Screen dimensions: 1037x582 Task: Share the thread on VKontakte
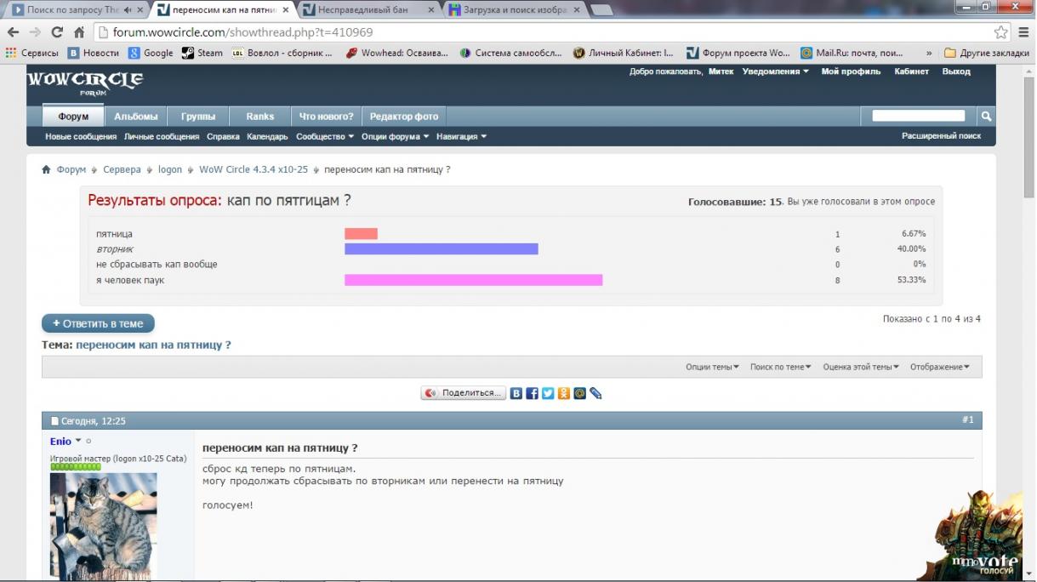[x=516, y=393]
